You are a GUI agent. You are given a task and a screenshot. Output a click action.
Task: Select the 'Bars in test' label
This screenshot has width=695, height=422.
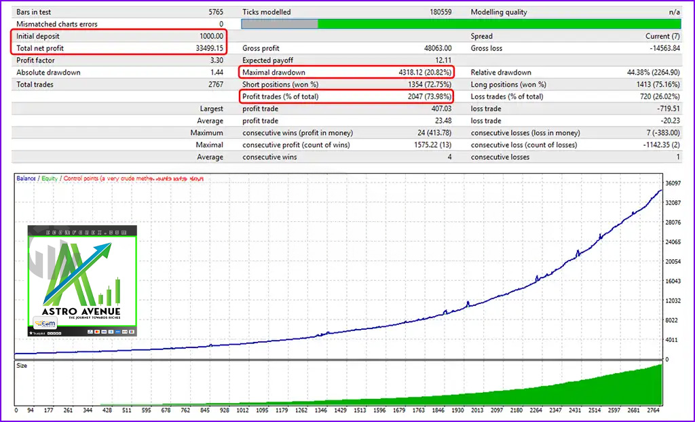[x=34, y=12]
